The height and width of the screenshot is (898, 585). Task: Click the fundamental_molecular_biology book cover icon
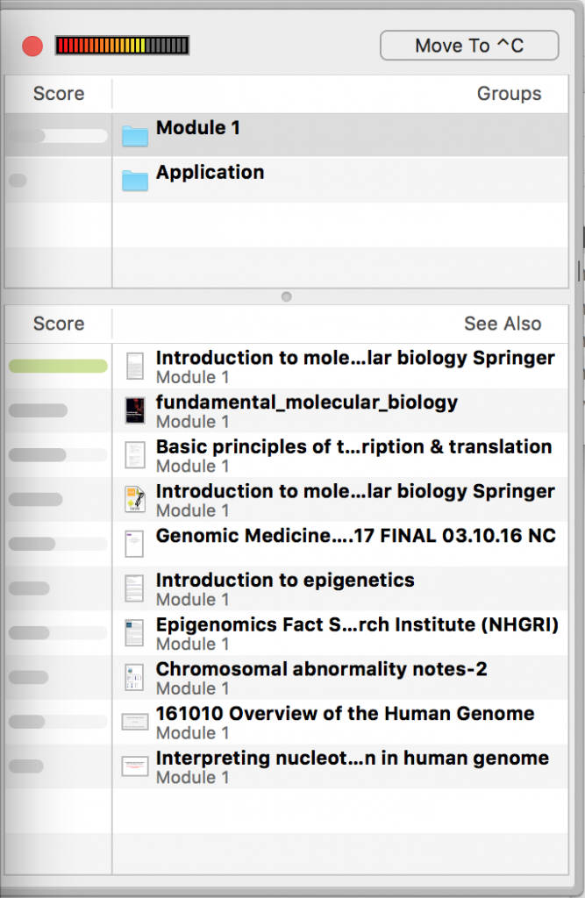click(135, 410)
